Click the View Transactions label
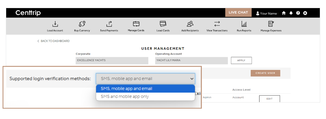The height and width of the screenshot is (119, 326). click(217, 31)
